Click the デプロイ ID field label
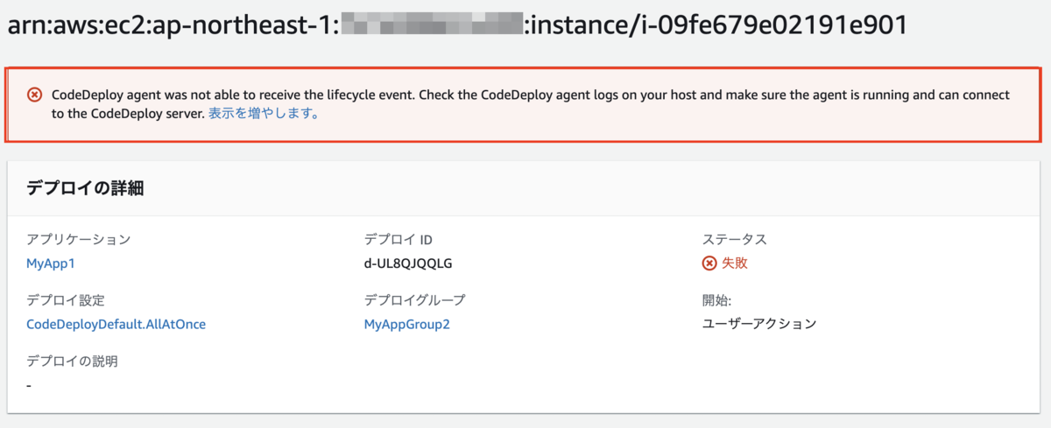Viewport: 1051px width, 428px height. click(x=398, y=239)
